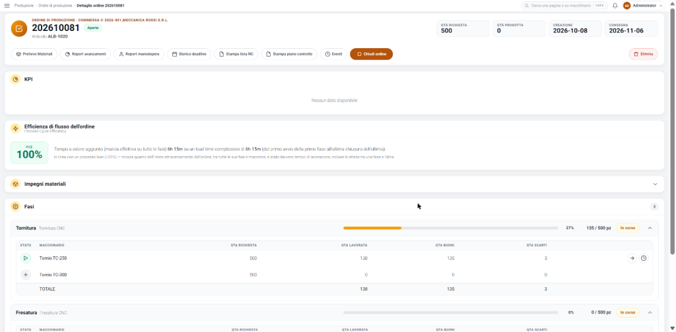The height and width of the screenshot is (332, 676).
Task: Click the Fasi count badge 3
Action: click(x=654, y=207)
